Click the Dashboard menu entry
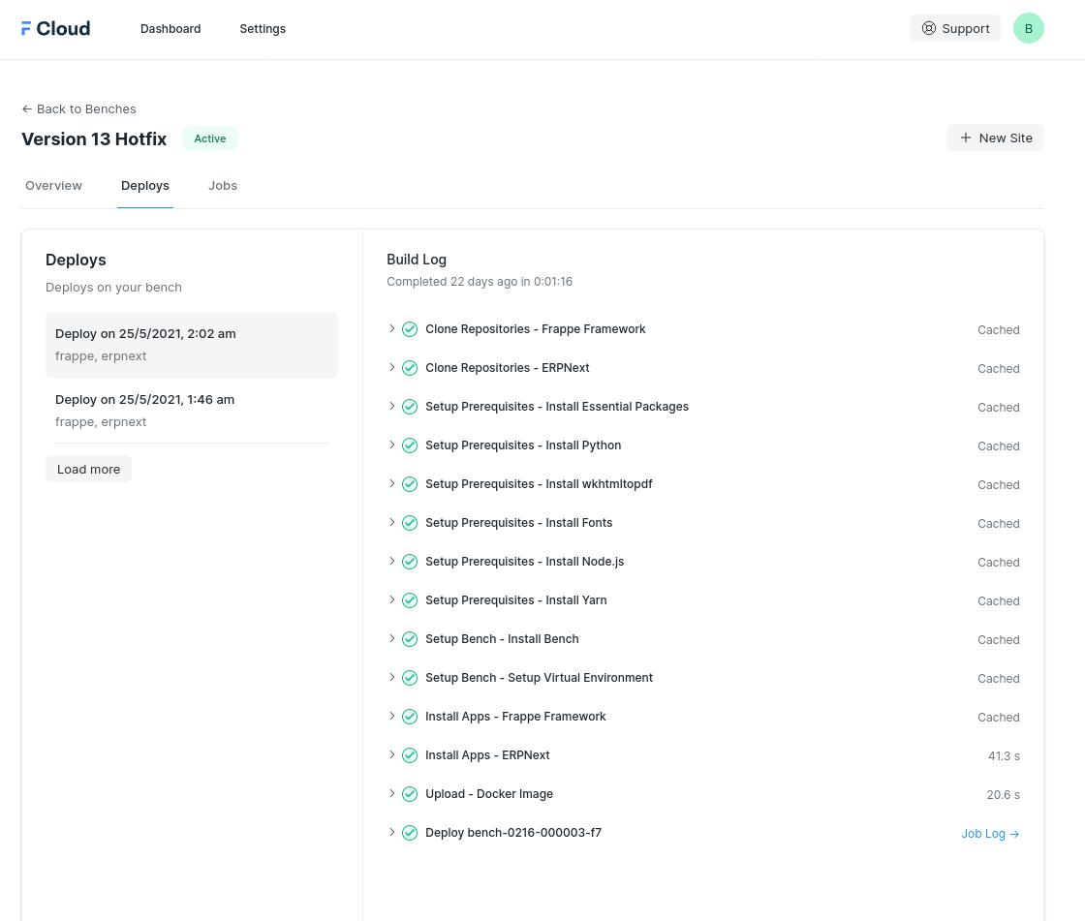1085x921 pixels. pyautogui.click(x=170, y=28)
